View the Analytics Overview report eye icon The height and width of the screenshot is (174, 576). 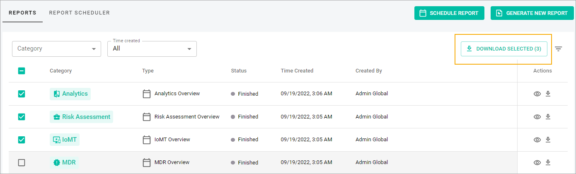(537, 94)
